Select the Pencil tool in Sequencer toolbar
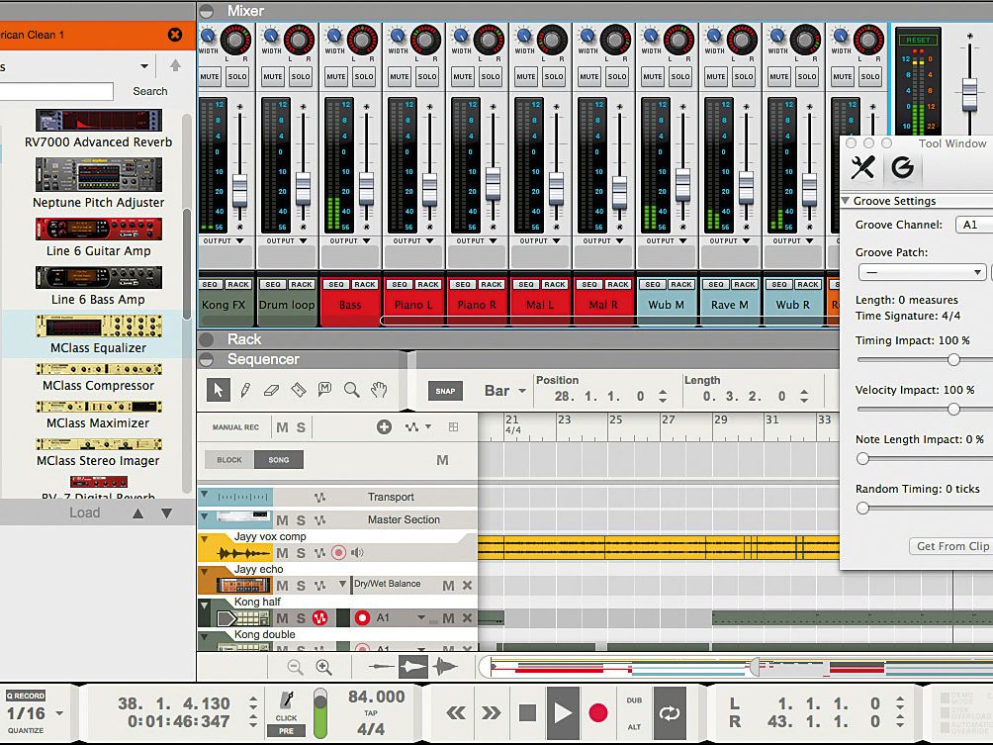The height and width of the screenshot is (745, 993). tap(245, 390)
